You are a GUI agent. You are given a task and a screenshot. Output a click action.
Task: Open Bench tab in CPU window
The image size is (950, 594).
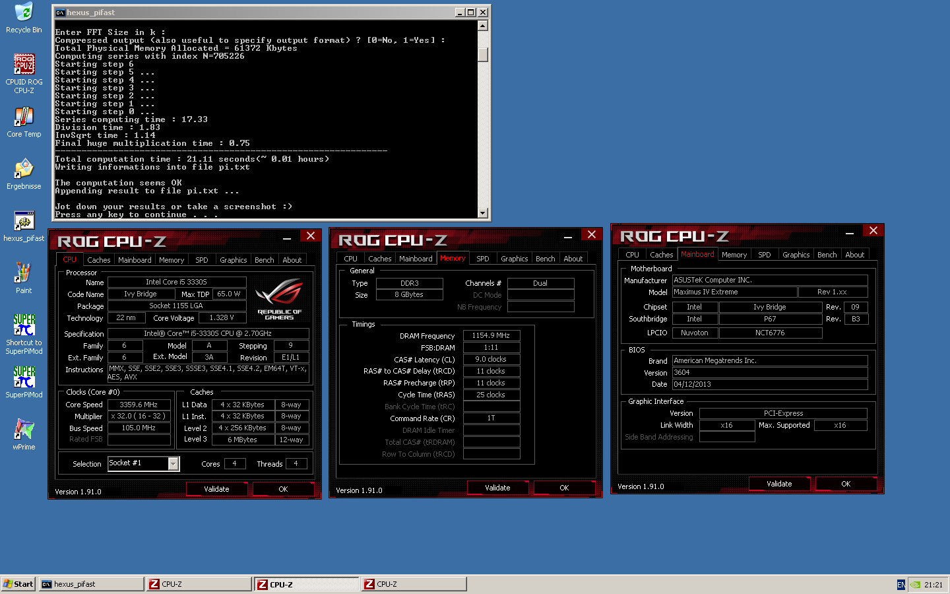click(265, 260)
